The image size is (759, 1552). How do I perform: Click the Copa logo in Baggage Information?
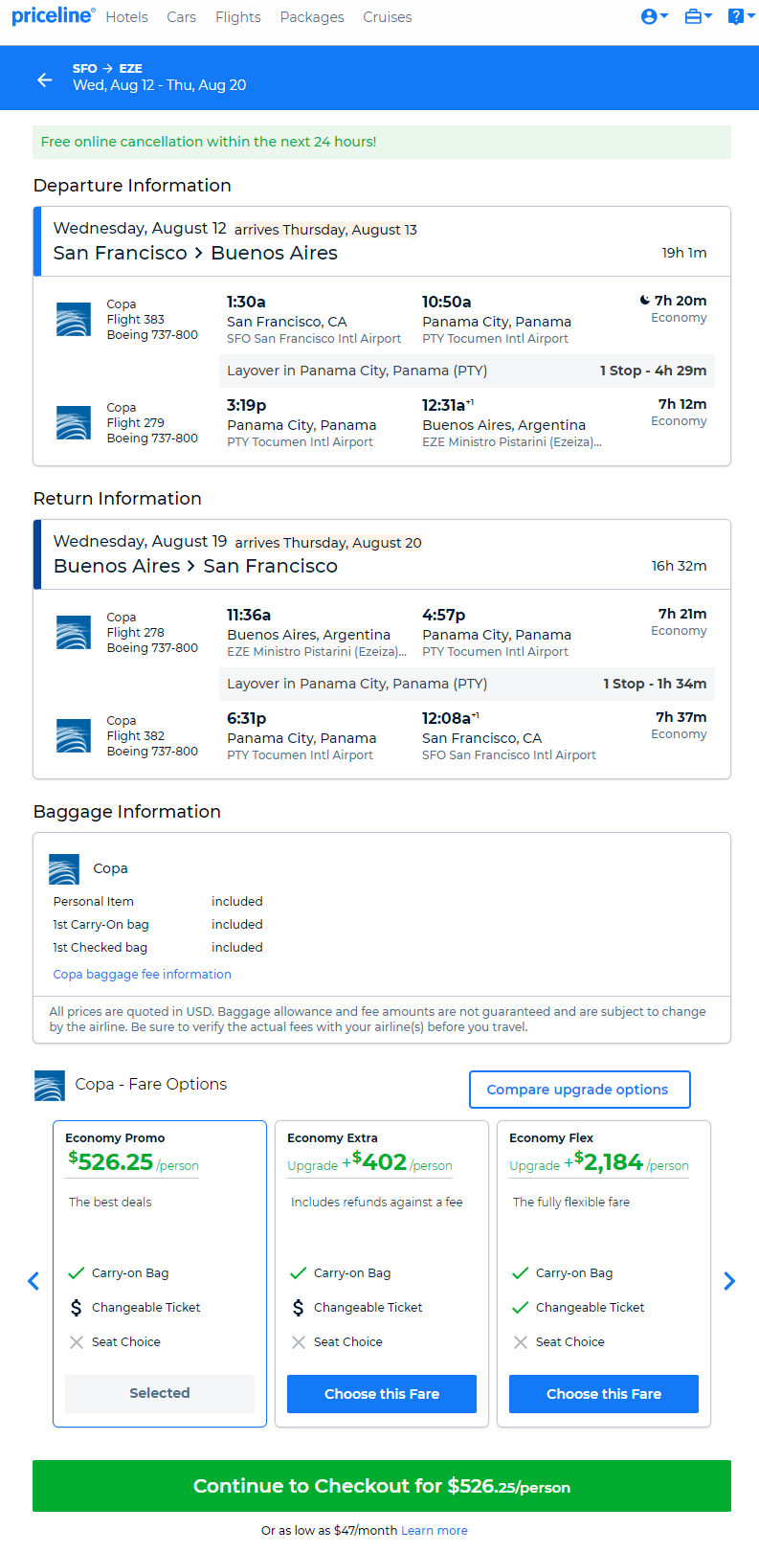[64, 868]
